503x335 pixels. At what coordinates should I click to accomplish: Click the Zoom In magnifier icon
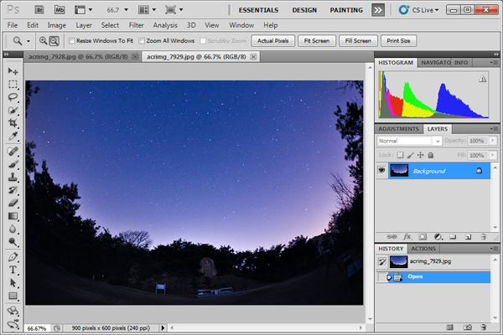click(43, 41)
